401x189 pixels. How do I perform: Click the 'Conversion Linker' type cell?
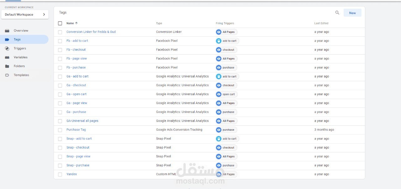pyautogui.click(x=169, y=32)
